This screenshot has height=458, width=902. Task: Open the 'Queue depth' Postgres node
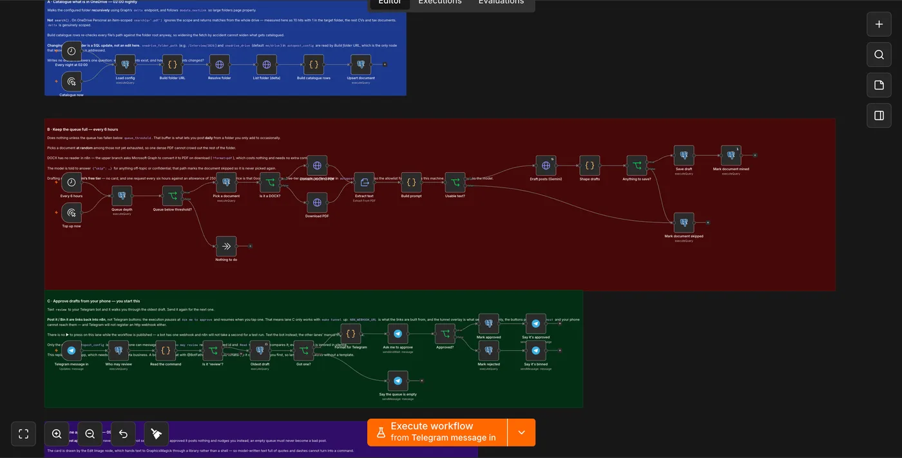click(x=122, y=196)
